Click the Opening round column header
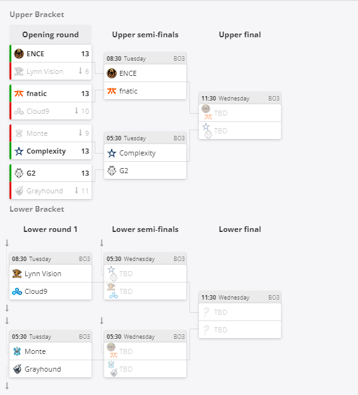Screen dimensions: 358x395 (x=51, y=35)
